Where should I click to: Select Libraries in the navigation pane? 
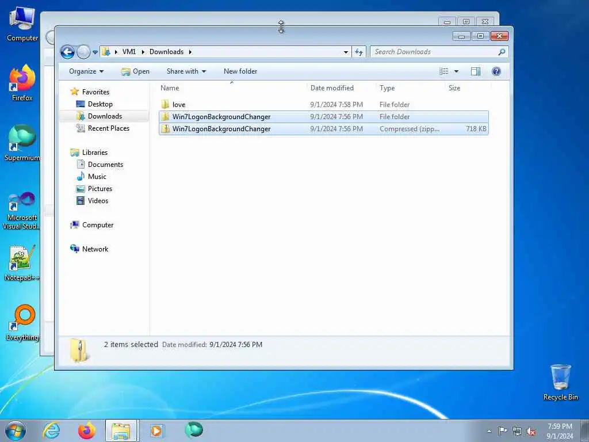(x=95, y=152)
